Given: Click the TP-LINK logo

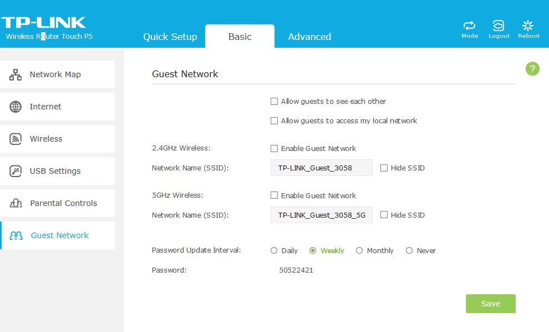Looking at the screenshot, I should [x=44, y=22].
